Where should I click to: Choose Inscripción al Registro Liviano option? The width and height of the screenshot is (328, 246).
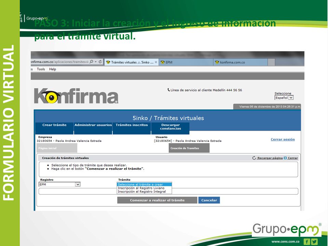(144, 188)
